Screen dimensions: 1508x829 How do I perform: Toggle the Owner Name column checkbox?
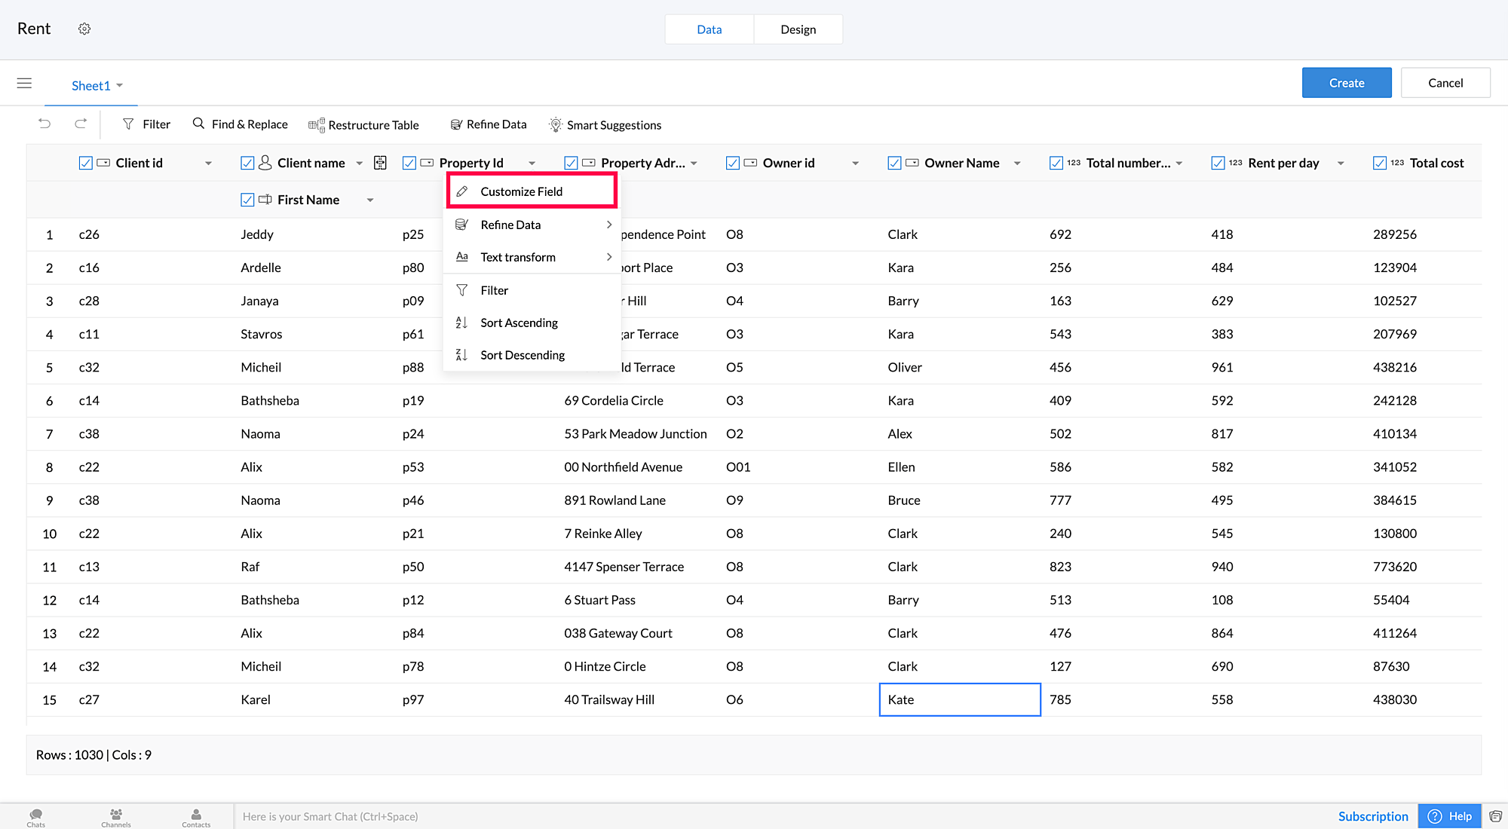[x=894, y=163]
